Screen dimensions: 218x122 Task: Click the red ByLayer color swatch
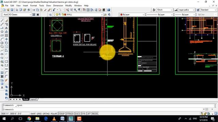[x=121, y=15]
